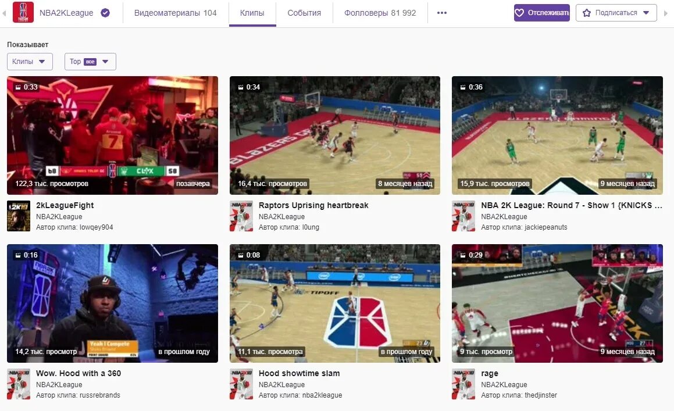674x411 pixels.
Task: Click the 2K19 game cover beside 2kLeagueFight
Action: click(19, 216)
